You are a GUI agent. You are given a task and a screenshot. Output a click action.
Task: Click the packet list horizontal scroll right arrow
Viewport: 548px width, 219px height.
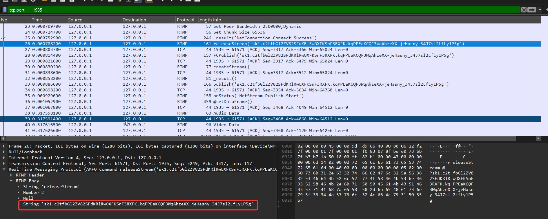(x=538, y=139)
